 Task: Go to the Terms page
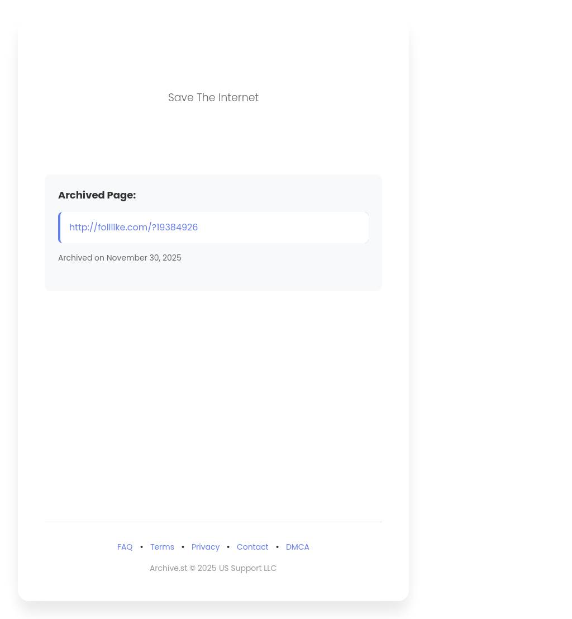click(x=162, y=547)
